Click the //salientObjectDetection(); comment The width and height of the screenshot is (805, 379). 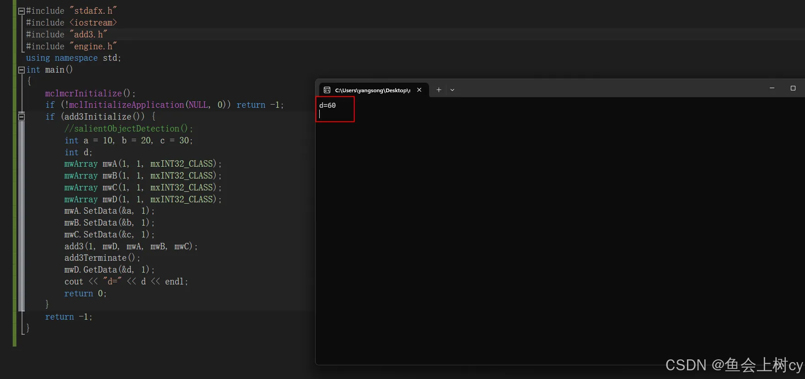(x=129, y=129)
